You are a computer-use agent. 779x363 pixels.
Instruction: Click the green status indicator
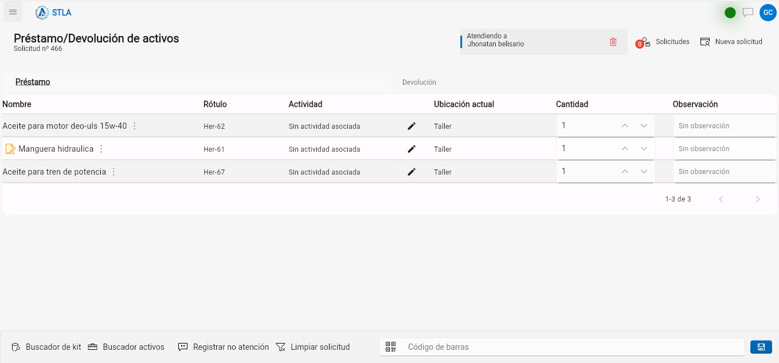[x=730, y=13]
